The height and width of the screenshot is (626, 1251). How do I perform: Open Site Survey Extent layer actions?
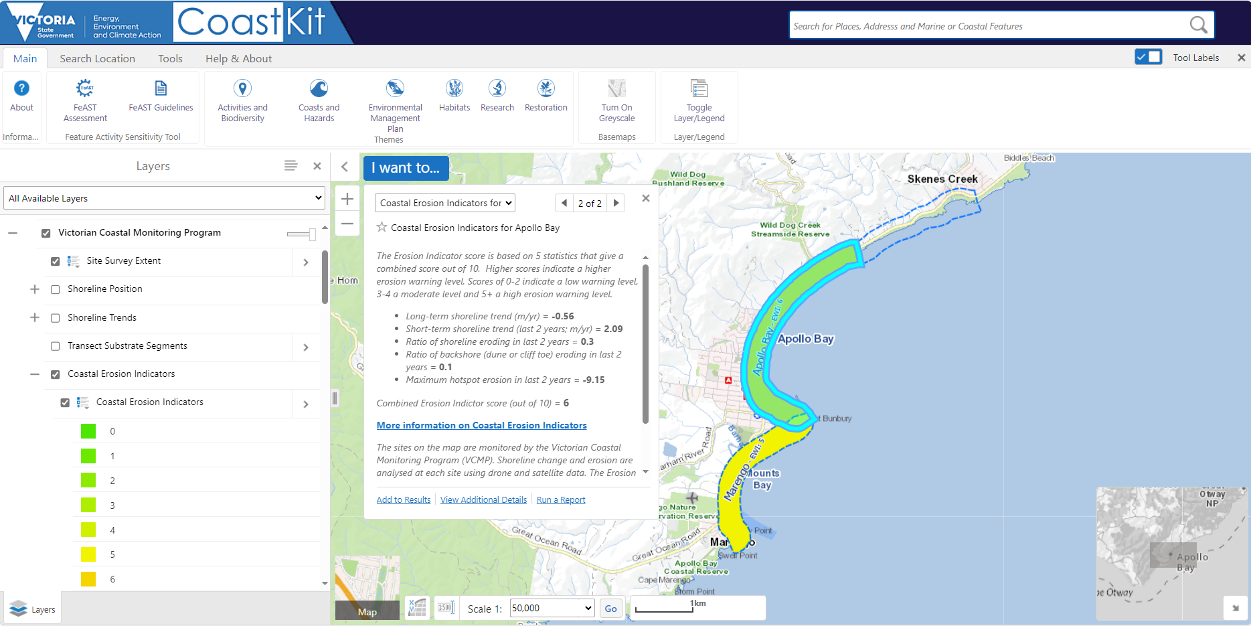(x=306, y=262)
